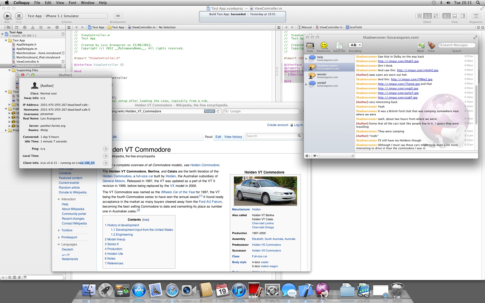
Task: Toggle the Navigator pane view button
Action: [x=447, y=16]
